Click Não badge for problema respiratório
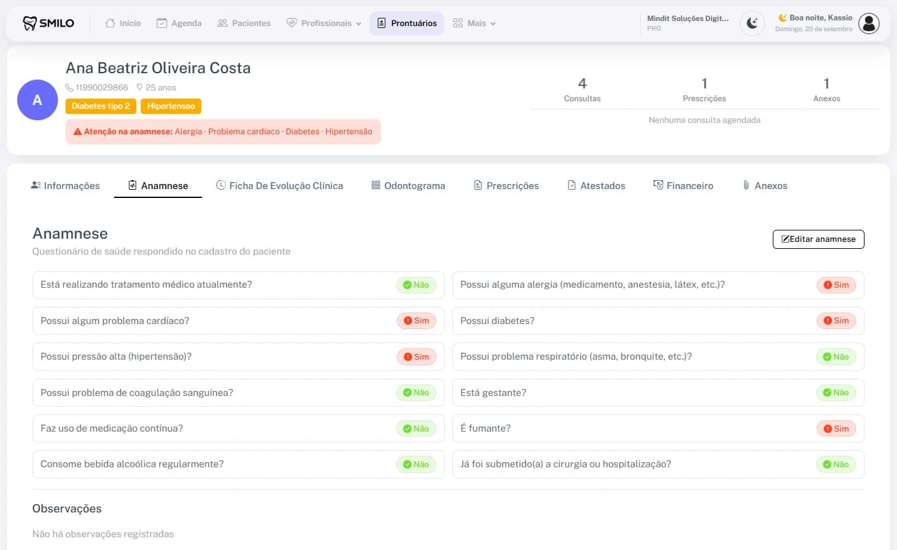The image size is (897, 550). click(x=836, y=357)
